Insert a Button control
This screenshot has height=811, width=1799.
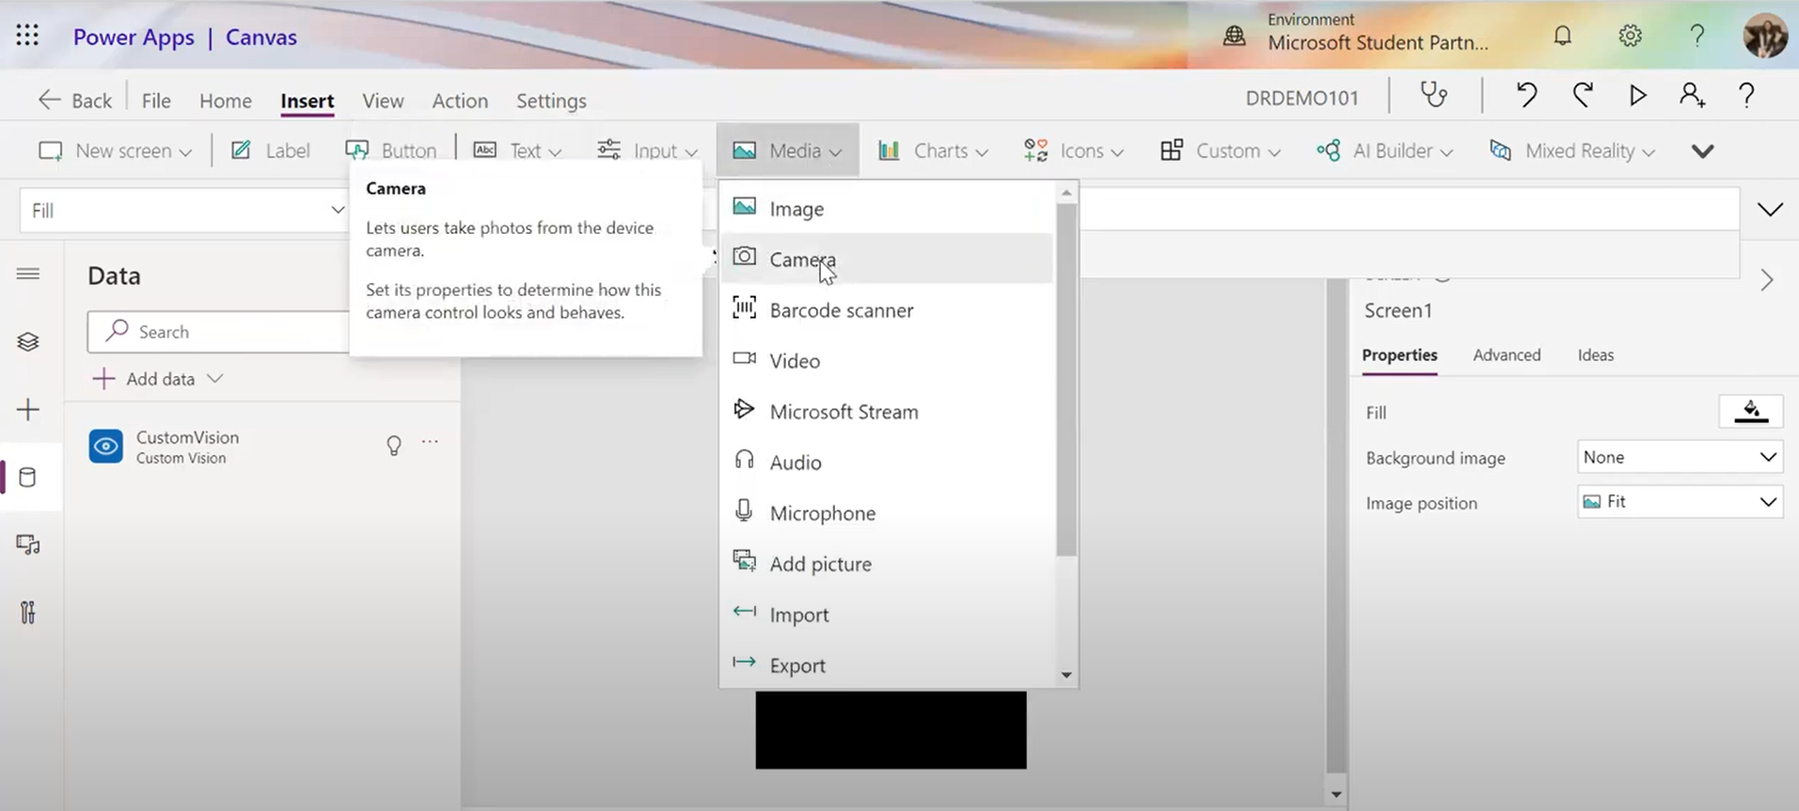[390, 150]
